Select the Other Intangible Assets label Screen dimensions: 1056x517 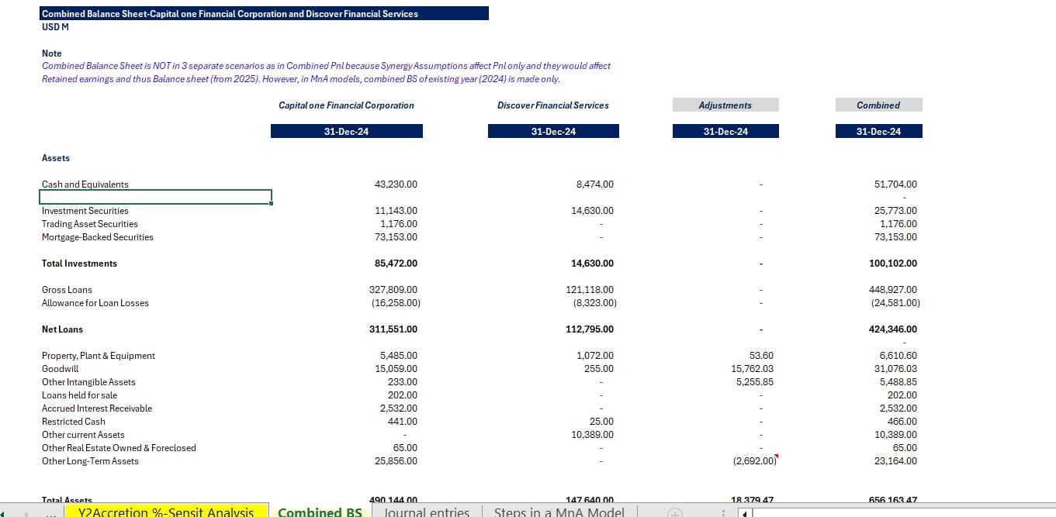coord(88,382)
